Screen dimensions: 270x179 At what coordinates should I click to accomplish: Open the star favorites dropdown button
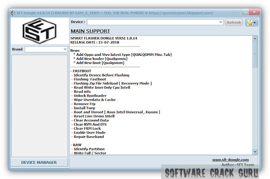(251, 22)
